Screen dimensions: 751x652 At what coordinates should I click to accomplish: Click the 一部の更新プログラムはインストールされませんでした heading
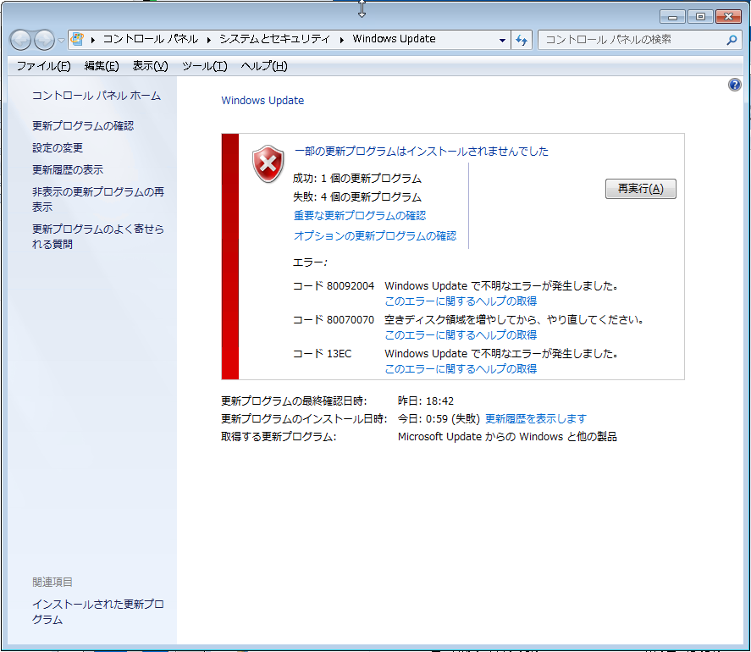pyautogui.click(x=421, y=152)
